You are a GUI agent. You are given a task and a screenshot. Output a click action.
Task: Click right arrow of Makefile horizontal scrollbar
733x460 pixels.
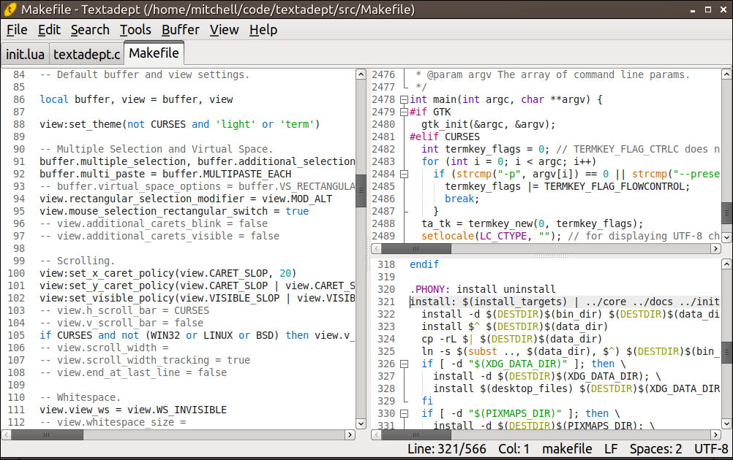click(x=715, y=434)
